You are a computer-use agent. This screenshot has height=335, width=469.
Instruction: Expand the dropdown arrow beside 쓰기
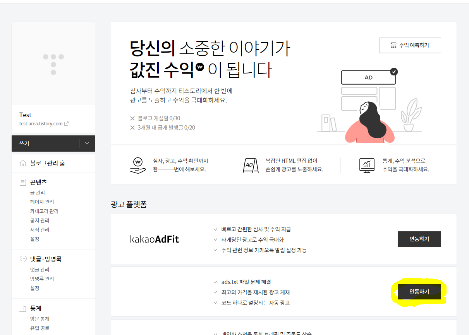tap(87, 144)
